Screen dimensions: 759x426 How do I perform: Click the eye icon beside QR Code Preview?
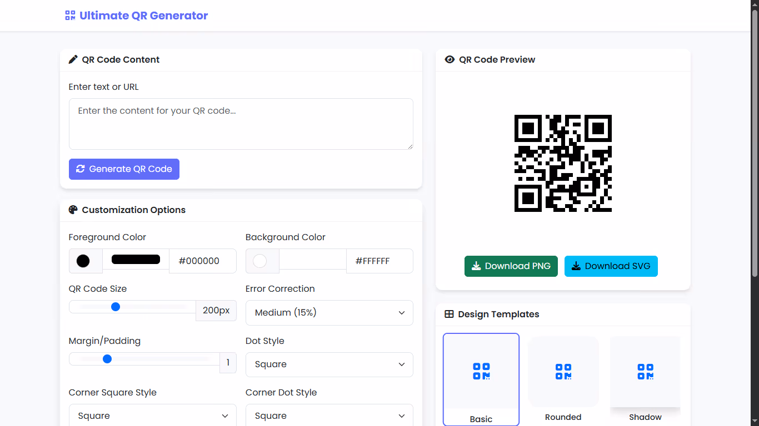point(450,59)
